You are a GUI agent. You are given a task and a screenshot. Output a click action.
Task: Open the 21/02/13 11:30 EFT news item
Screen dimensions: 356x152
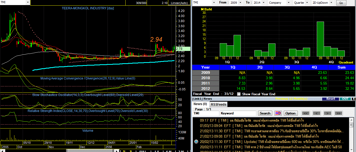click(x=272, y=131)
